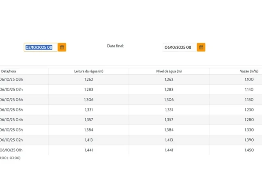262x183 pixels.
Task: Click ruler reading 1,413 in the 02h row
Action: 89,140
